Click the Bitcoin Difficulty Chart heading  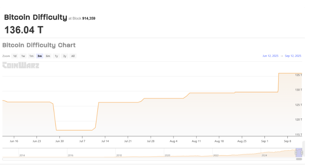pyautogui.click(x=39, y=45)
